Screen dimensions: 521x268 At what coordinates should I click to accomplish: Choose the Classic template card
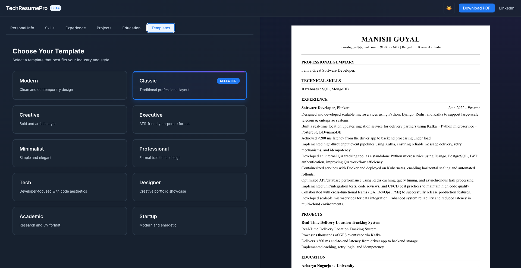point(190,85)
